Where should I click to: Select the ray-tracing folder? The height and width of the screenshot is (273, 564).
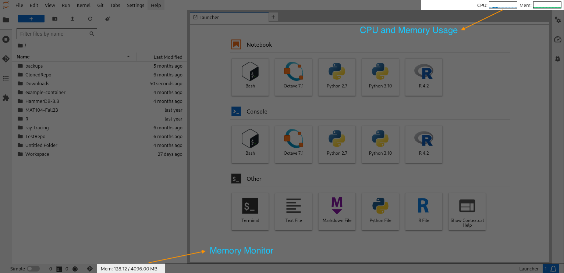coord(100,127)
